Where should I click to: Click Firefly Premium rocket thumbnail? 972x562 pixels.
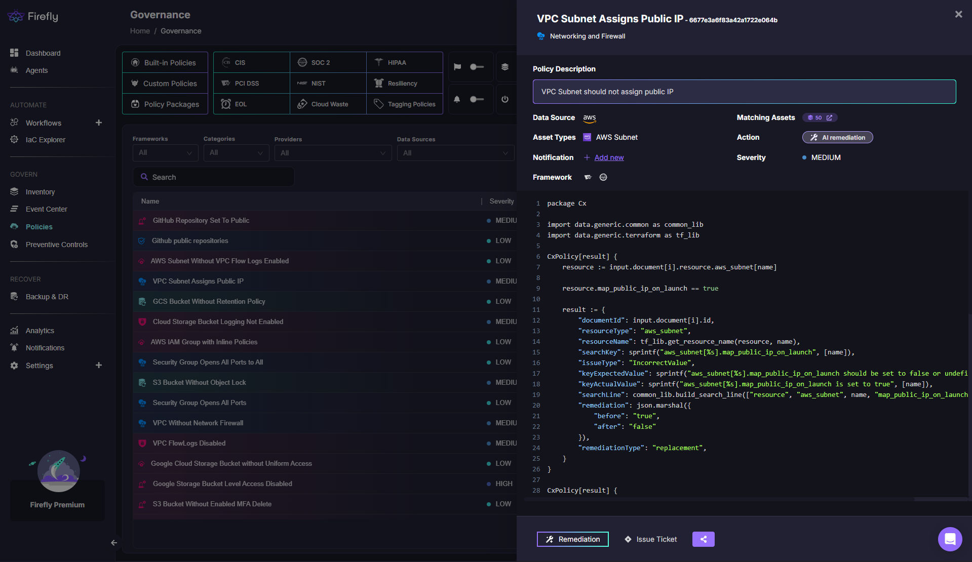[58, 471]
